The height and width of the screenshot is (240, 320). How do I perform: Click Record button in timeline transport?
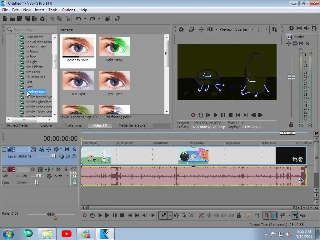[x=85, y=215]
